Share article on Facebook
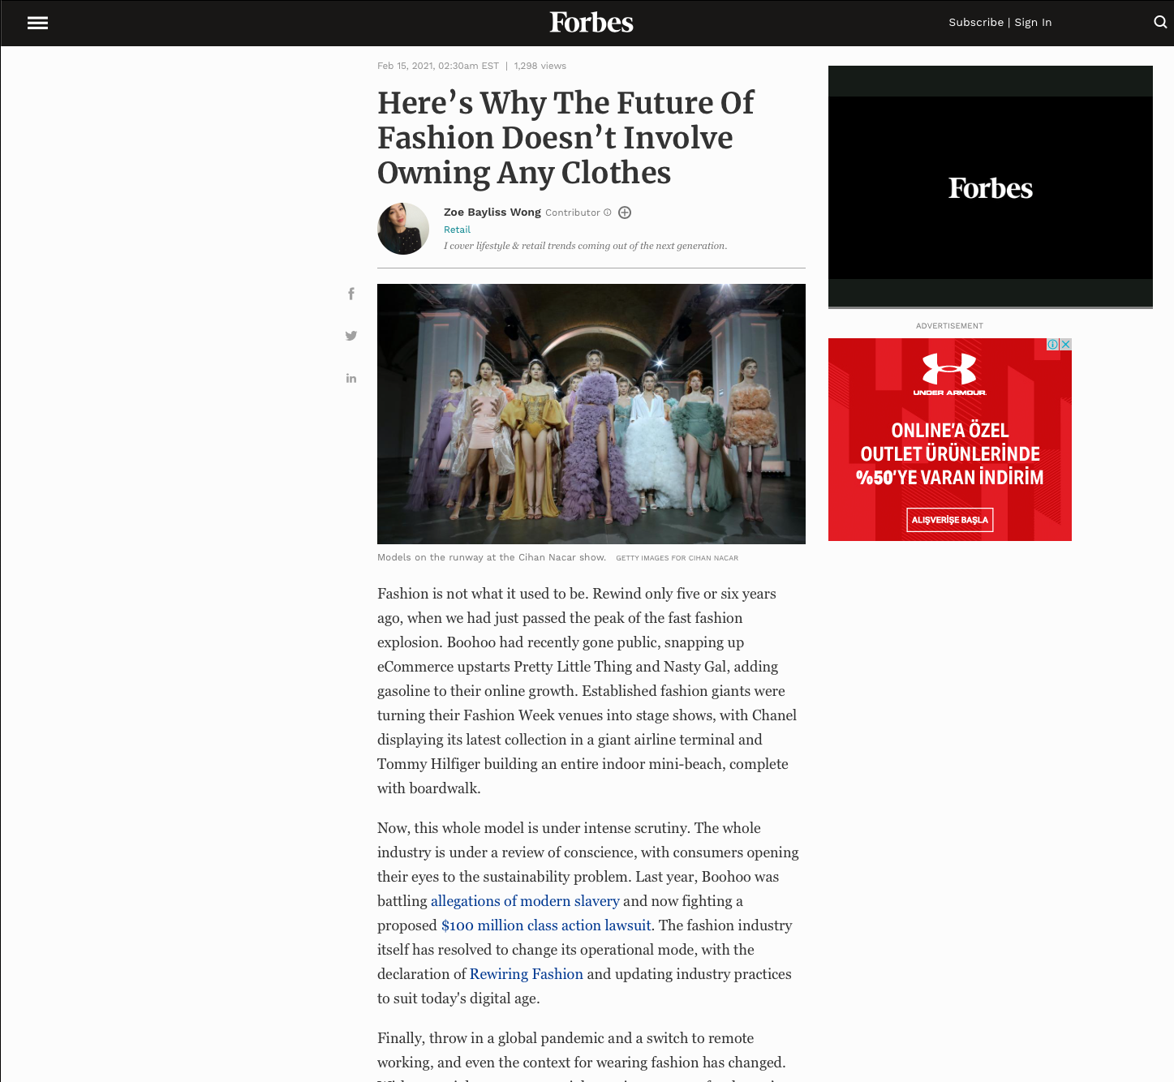This screenshot has width=1174, height=1082. [351, 294]
